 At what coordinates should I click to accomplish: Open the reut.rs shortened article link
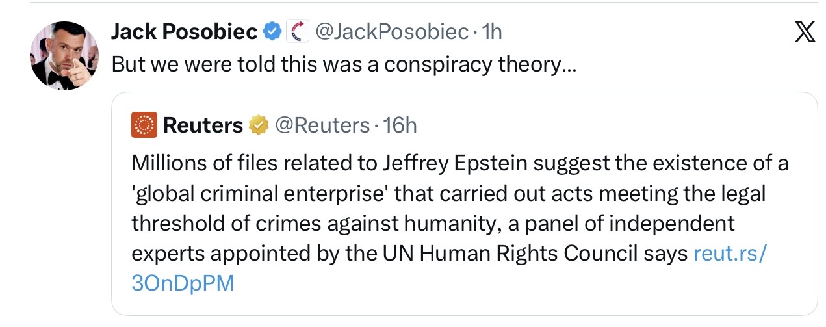(731, 254)
